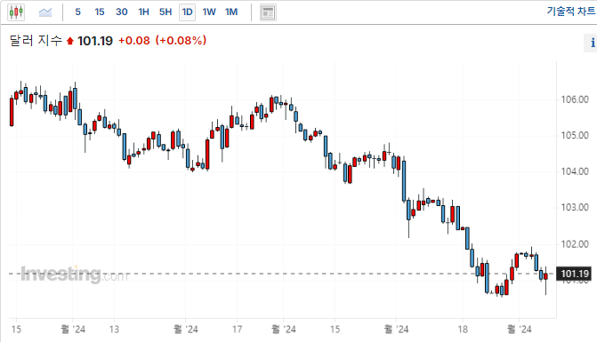This screenshot has height=342, width=597.
Task: Click the 103.00 price axis label
Action: click(575, 208)
